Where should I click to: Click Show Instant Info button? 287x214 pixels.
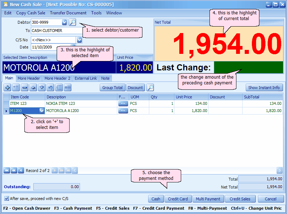tap(264, 88)
